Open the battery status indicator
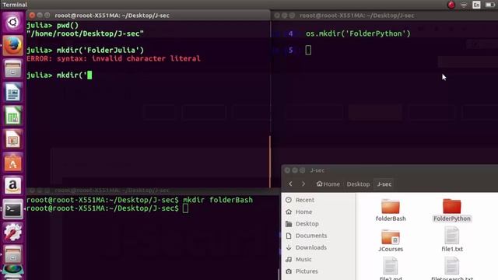 coord(490,5)
